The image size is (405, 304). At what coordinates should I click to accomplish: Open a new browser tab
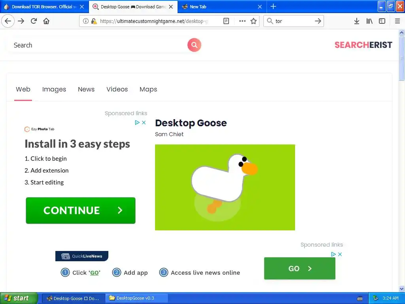pos(273,6)
